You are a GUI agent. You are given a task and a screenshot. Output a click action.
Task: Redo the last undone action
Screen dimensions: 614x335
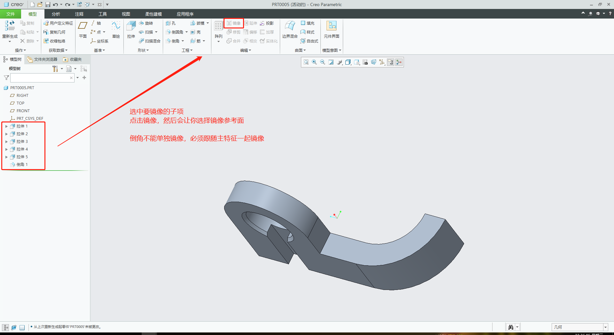[67, 4]
